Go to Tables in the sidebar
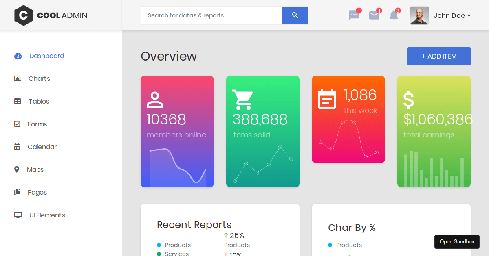This screenshot has width=489, height=256. 39,102
